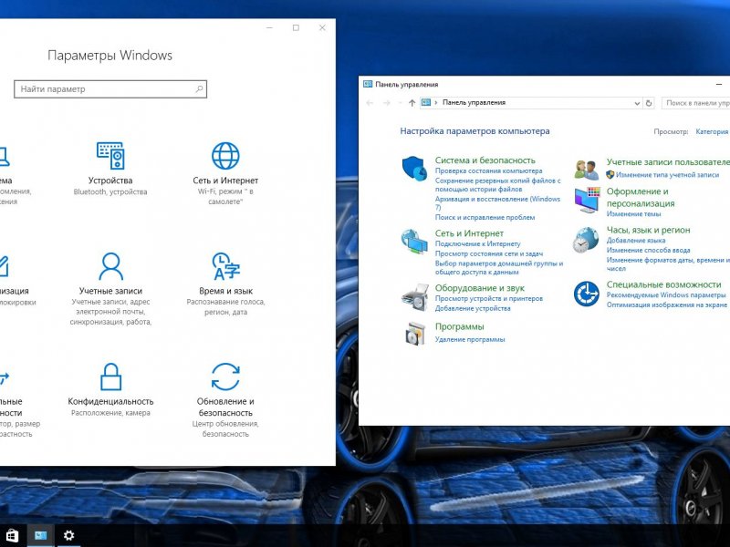Click the Forward arrow in Control Panel
Screen dimensions: 730x547
coord(386,103)
